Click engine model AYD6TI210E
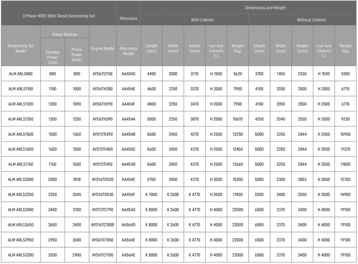 pyautogui.click(x=103, y=74)
